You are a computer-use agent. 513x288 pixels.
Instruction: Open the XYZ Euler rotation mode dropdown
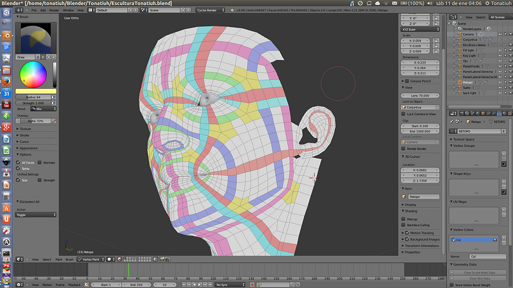click(420, 29)
